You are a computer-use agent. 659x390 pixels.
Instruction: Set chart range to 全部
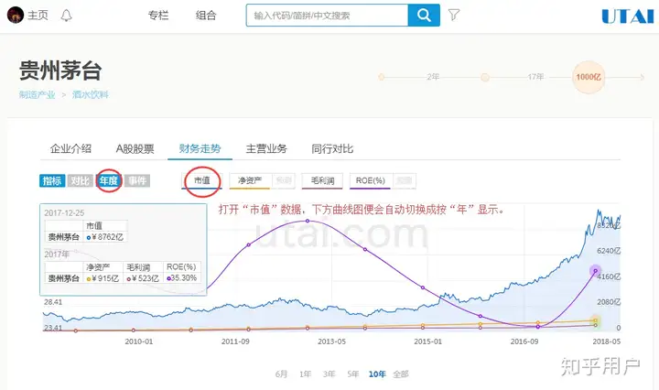pos(401,374)
